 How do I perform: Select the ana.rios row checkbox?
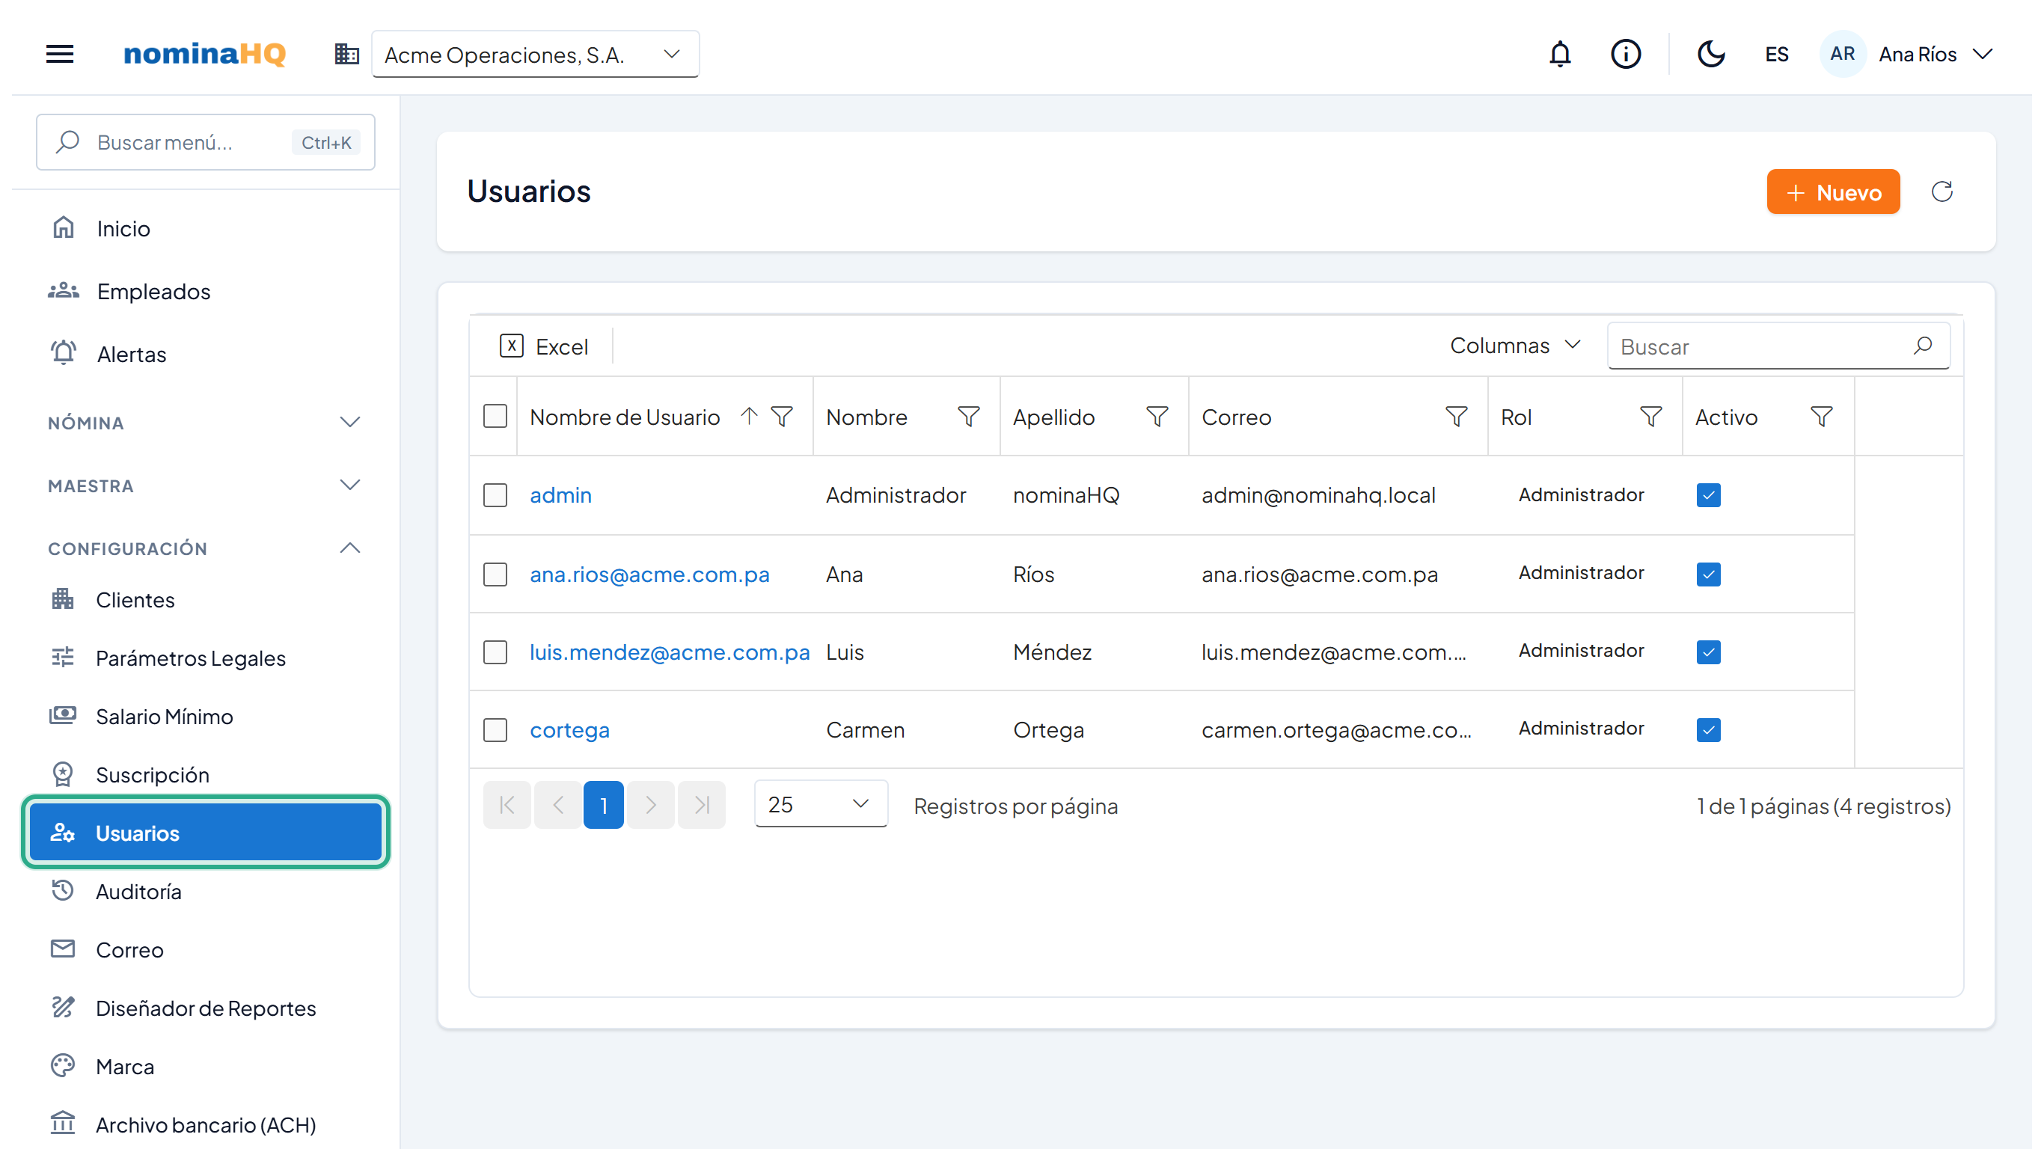pos(495,574)
